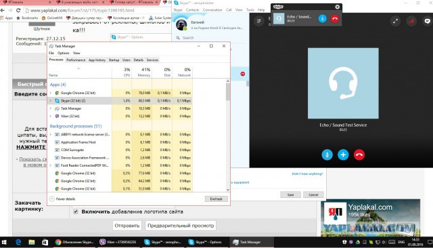433x248 pixels.
Task: Launch Microsoft Edge from taskbar
Action: (x=18, y=242)
